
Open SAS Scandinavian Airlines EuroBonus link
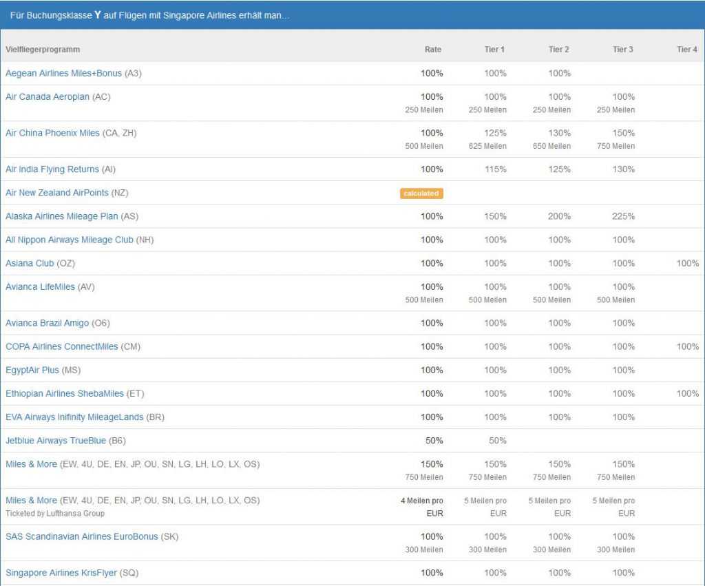tap(82, 536)
